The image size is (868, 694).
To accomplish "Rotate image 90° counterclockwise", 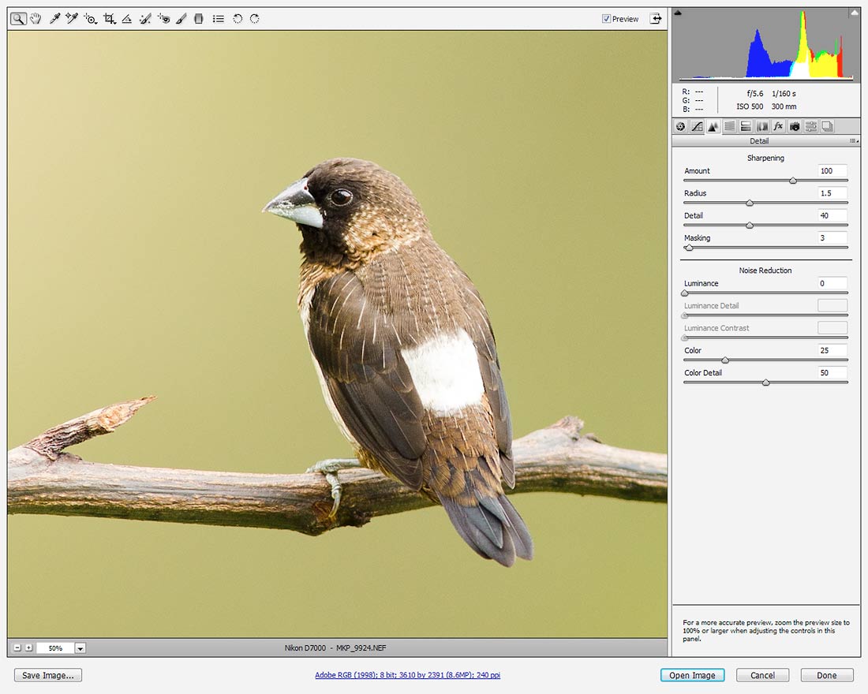I will pos(238,18).
